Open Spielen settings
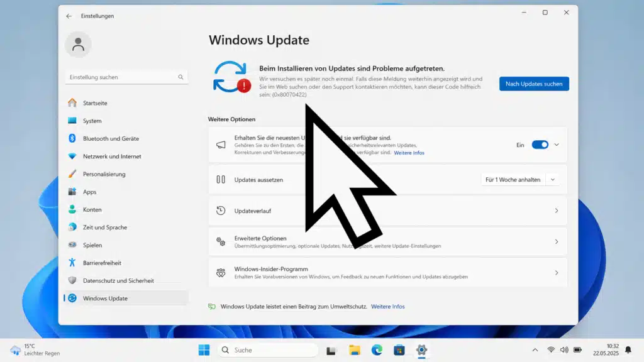This screenshot has width=644, height=362. pyautogui.click(x=126, y=245)
